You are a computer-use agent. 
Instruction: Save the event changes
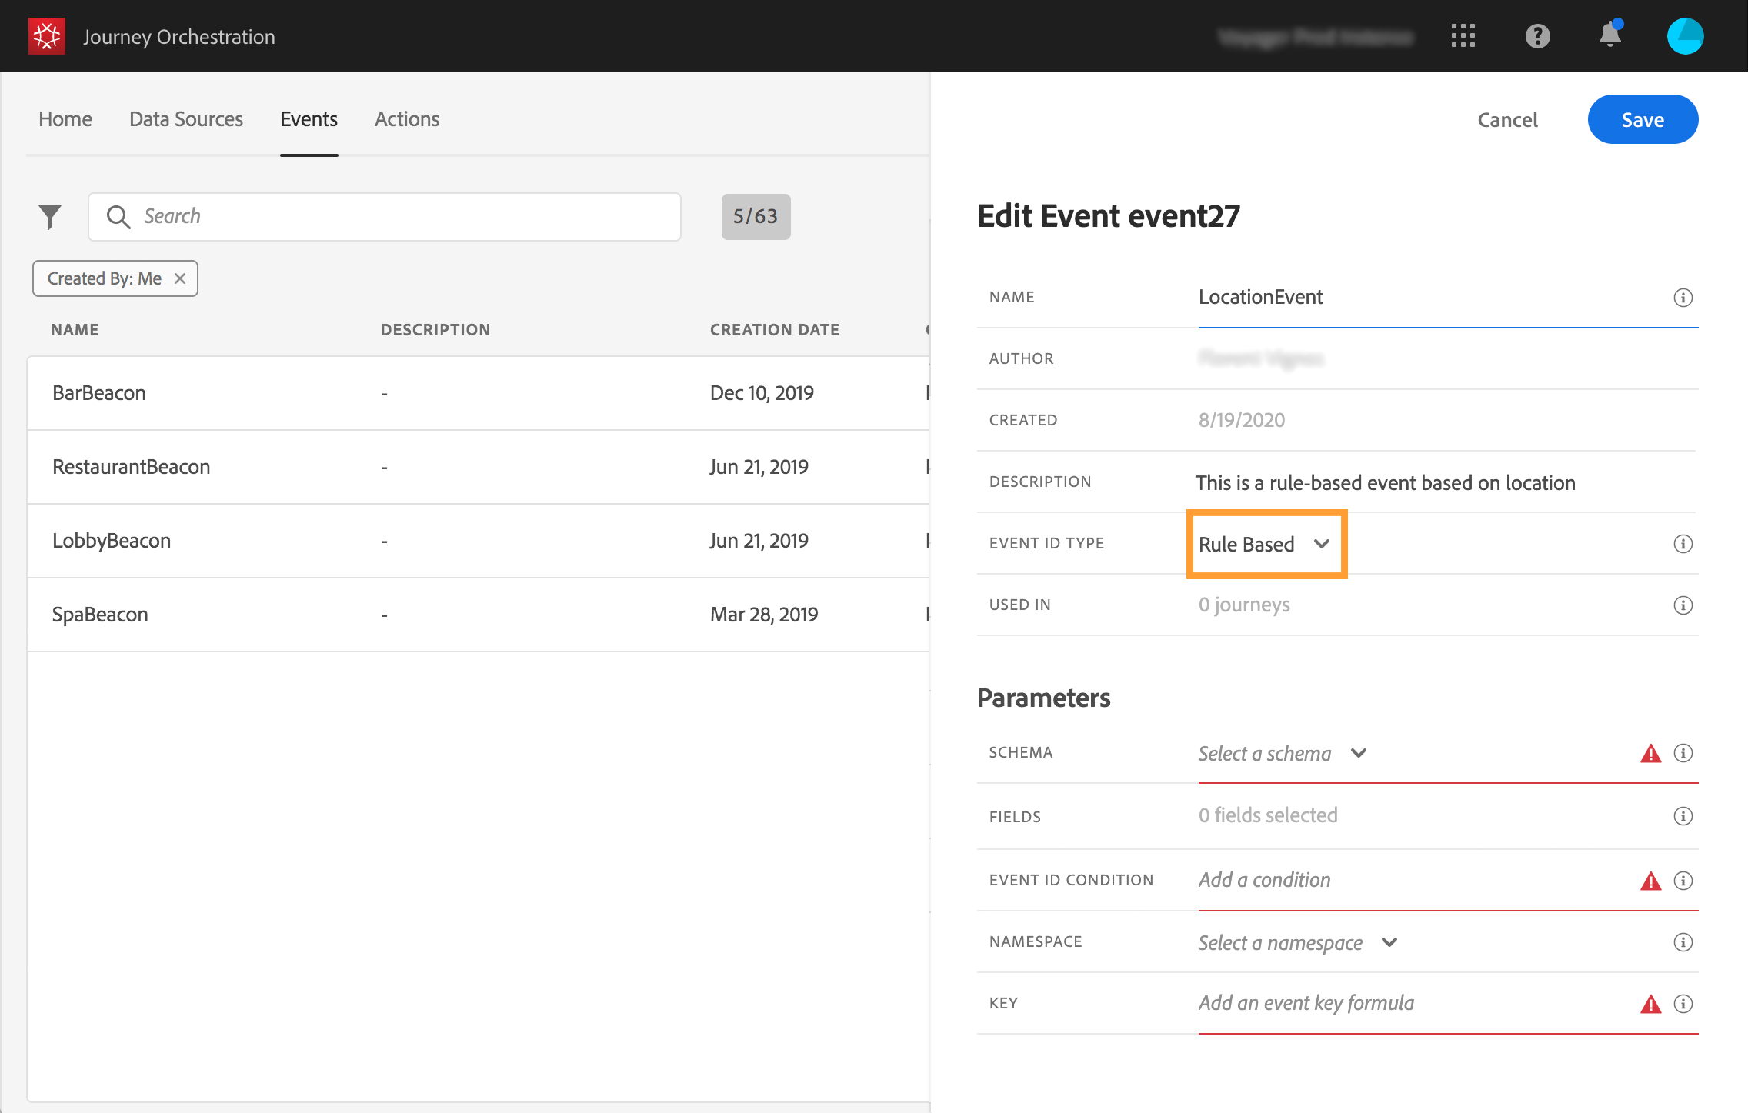tap(1642, 120)
